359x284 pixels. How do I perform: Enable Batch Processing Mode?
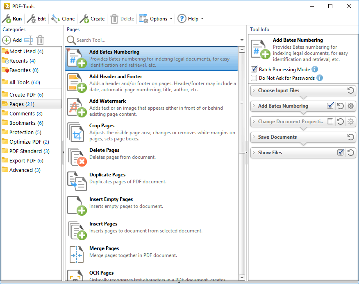click(x=253, y=69)
